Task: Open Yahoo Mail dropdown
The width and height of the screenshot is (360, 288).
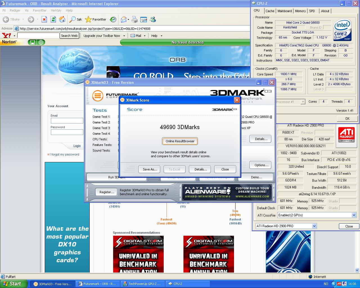Action: point(145,36)
